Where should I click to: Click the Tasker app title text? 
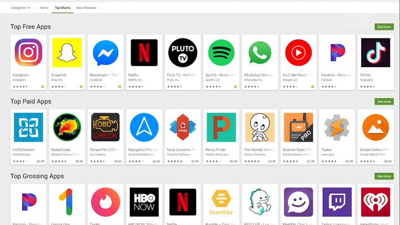pos(327,150)
